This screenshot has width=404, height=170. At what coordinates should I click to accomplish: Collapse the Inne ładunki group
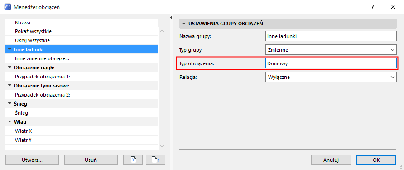point(10,49)
